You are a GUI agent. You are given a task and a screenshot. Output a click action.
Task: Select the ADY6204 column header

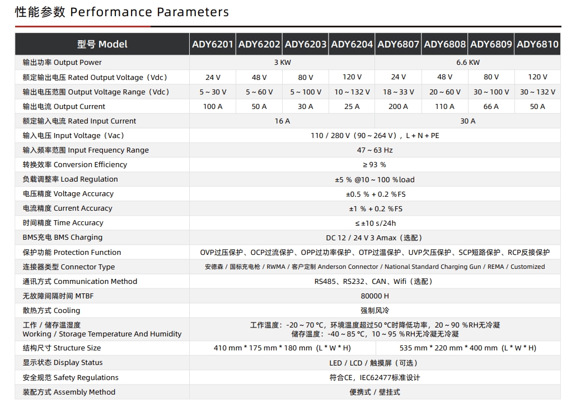coord(352,44)
